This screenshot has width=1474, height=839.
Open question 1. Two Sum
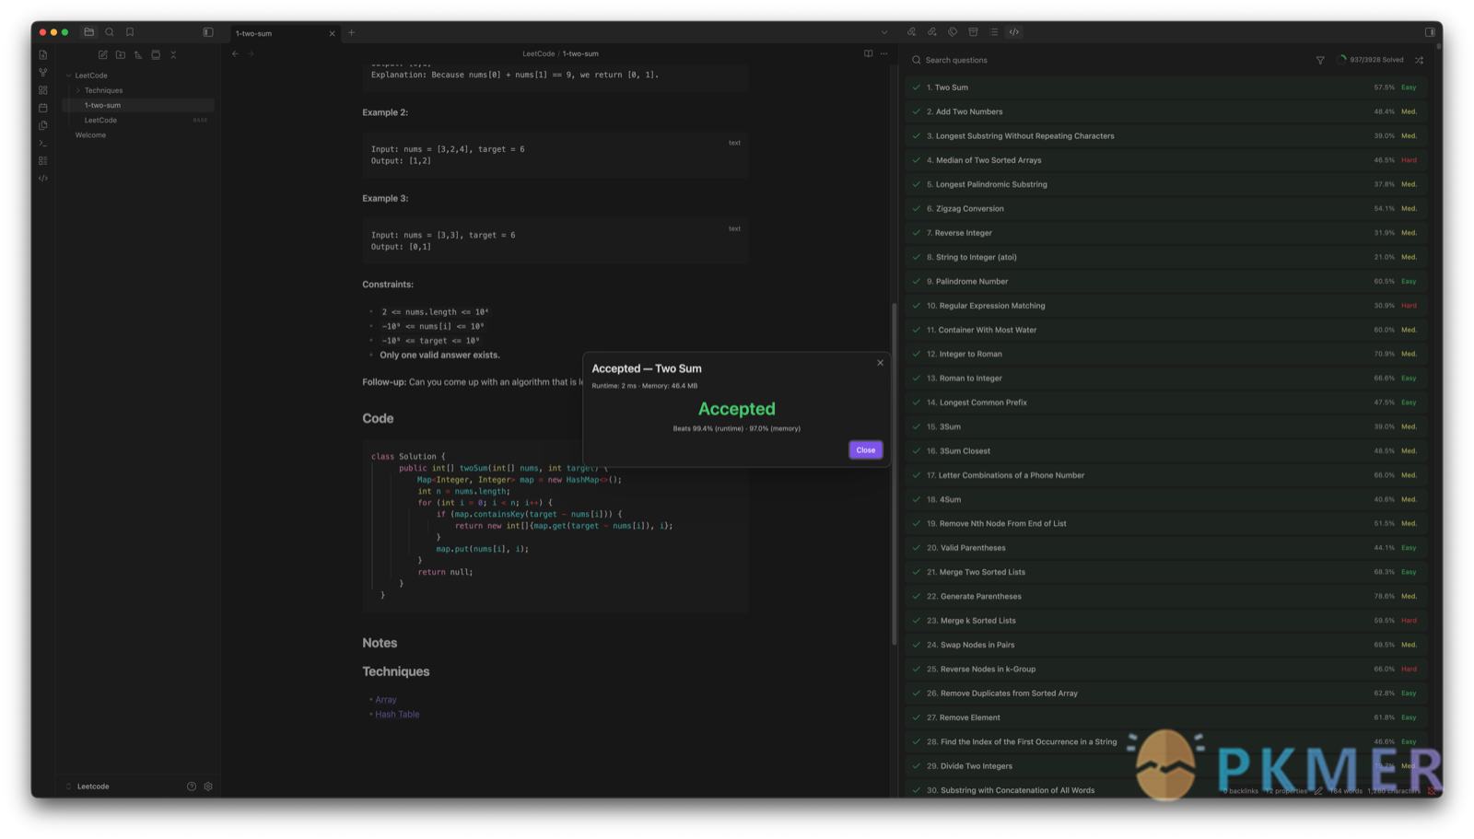(x=1166, y=87)
